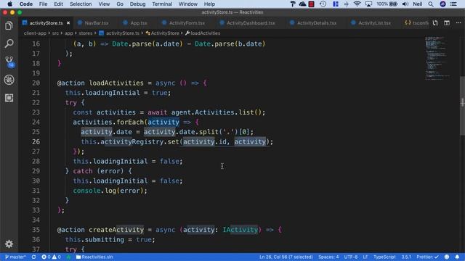This screenshot has height=261, width=465.
Task: Expand the src breadcrumb
Action: pos(55,33)
